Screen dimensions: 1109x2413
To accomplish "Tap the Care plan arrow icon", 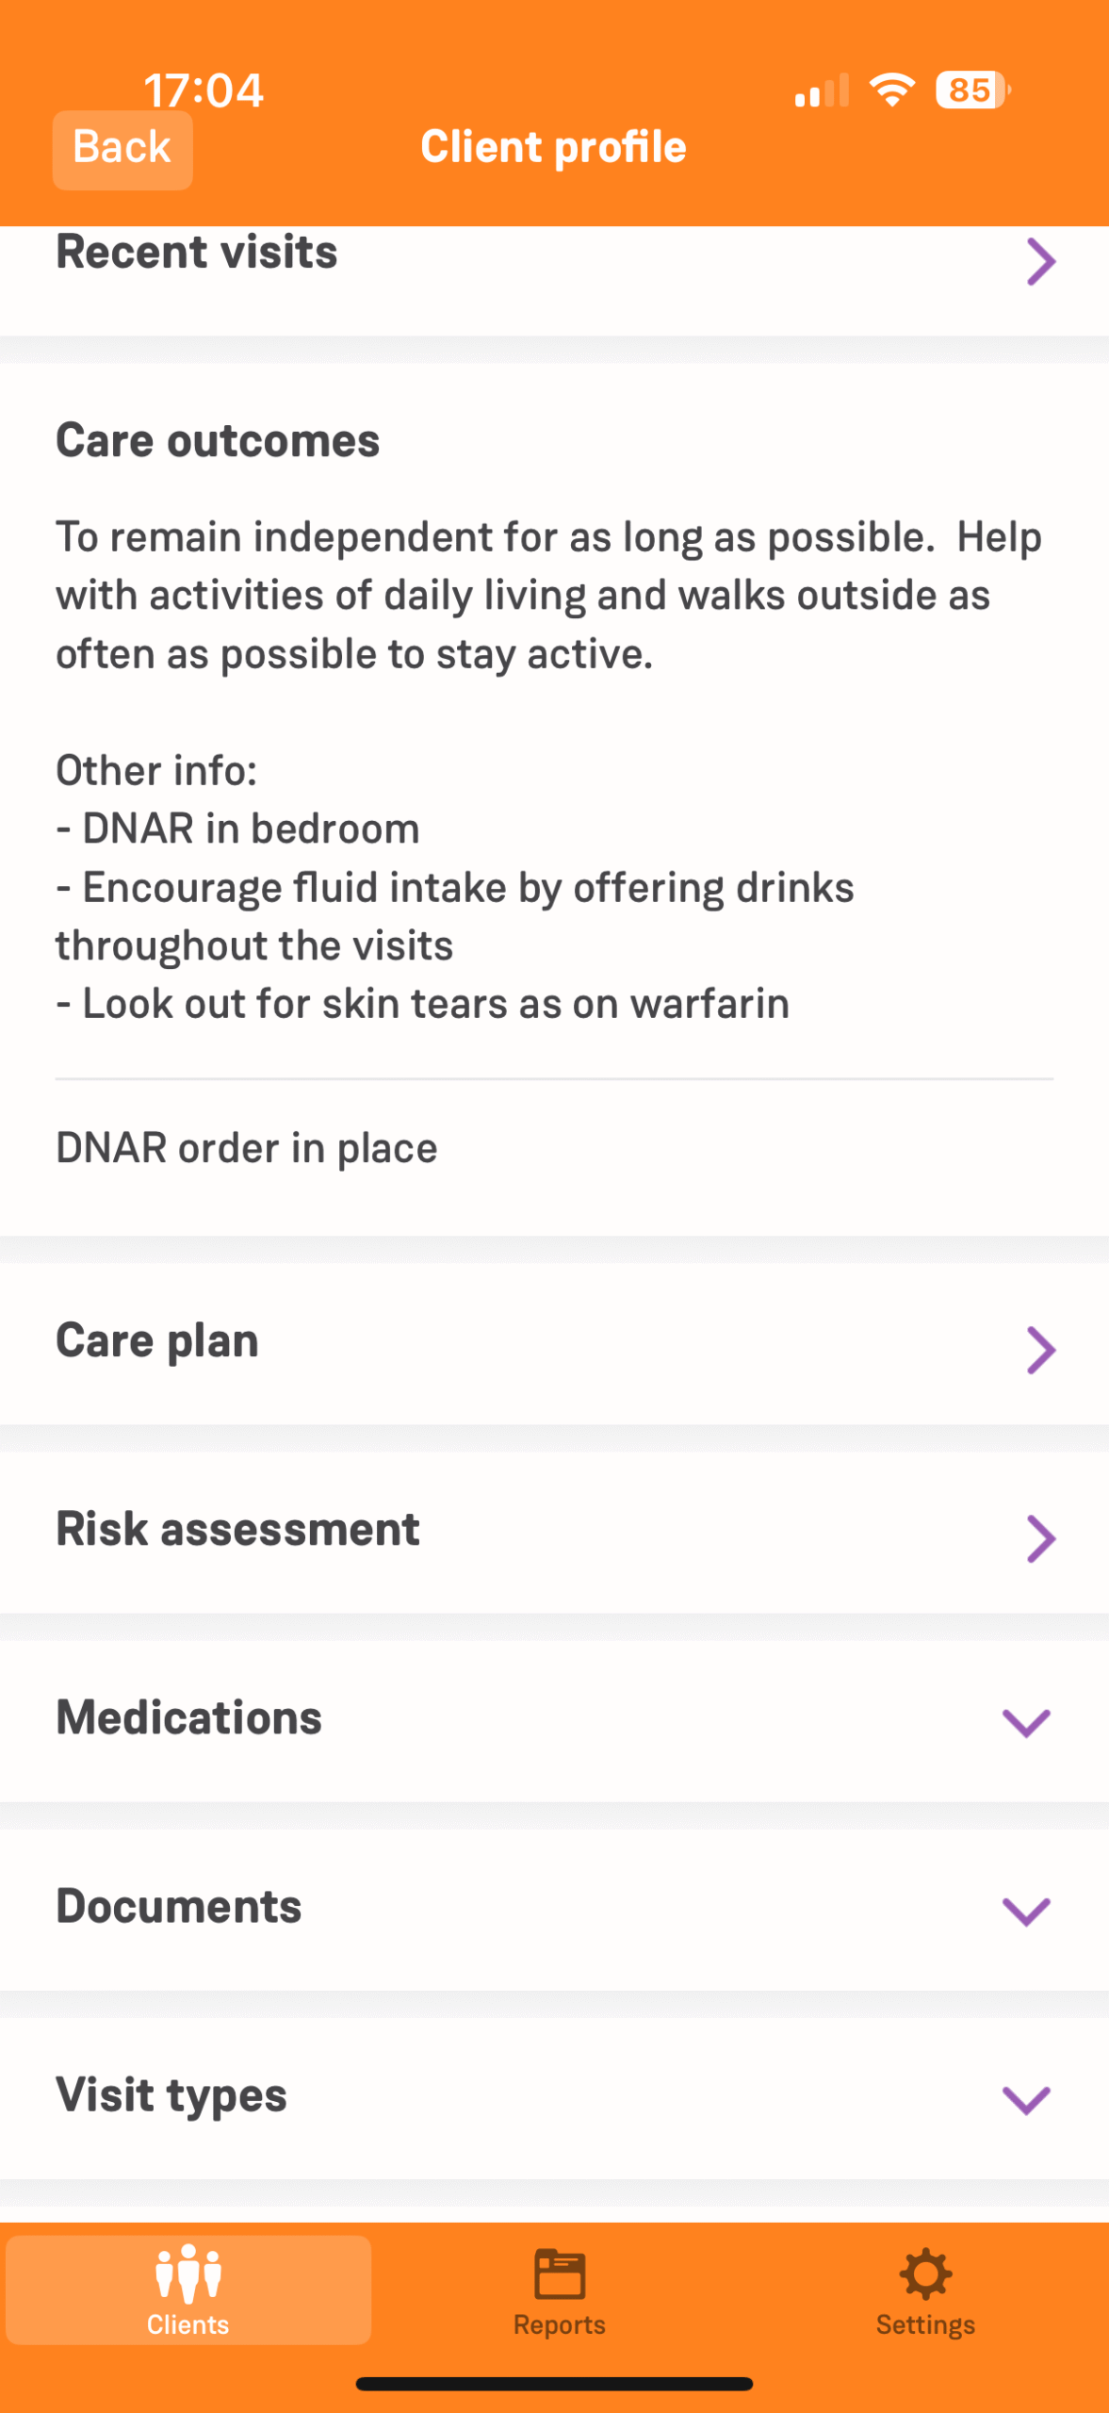I will [1040, 1350].
